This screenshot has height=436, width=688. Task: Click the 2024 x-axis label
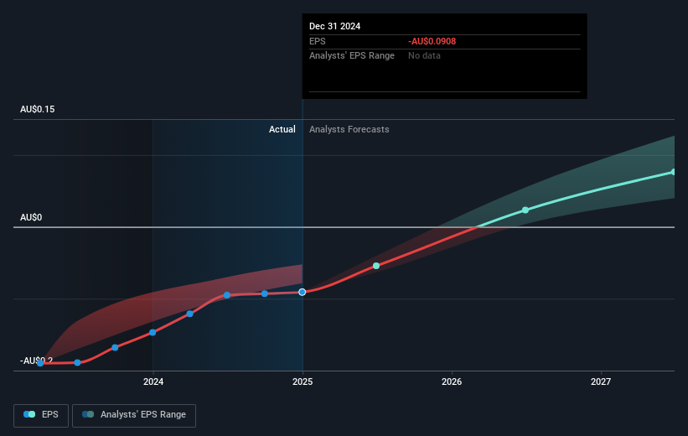coord(153,381)
